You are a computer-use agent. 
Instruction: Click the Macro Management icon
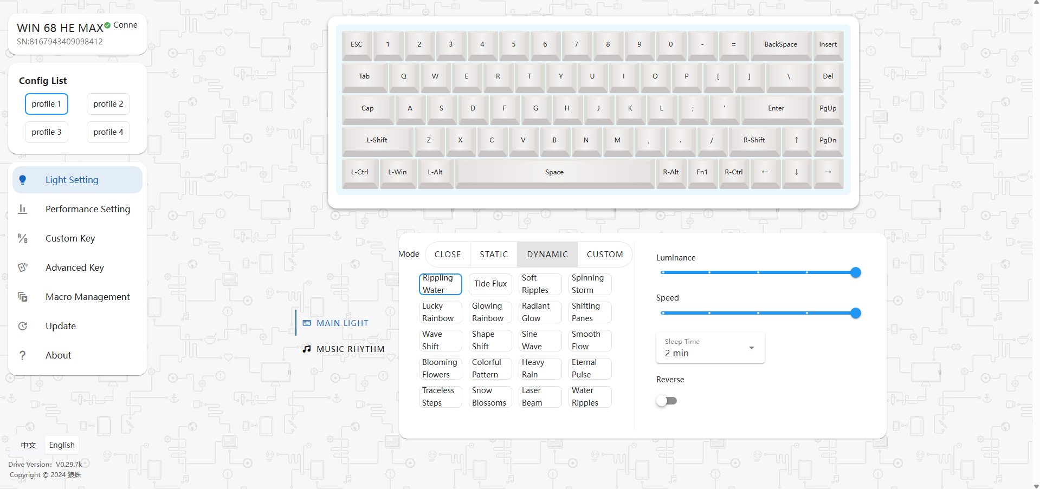click(x=22, y=297)
